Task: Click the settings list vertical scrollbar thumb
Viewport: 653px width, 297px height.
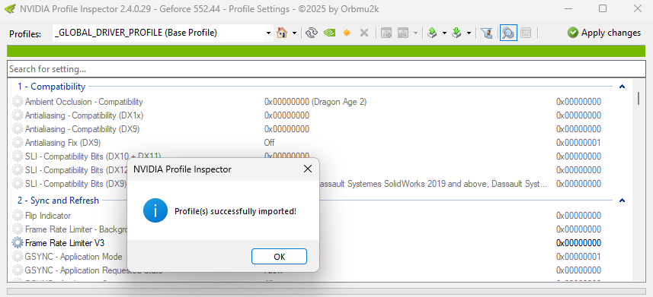Action: (x=639, y=98)
